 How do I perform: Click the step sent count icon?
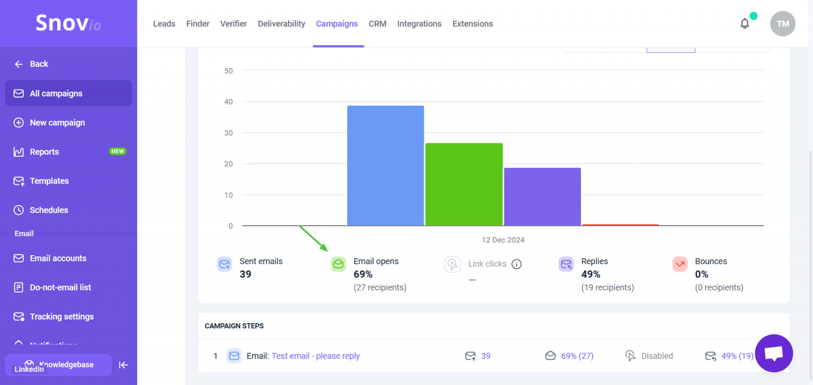471,356
